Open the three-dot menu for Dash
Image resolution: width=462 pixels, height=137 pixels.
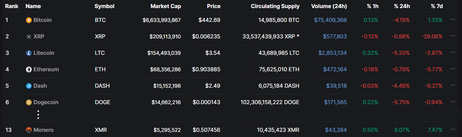pos(452,85)
